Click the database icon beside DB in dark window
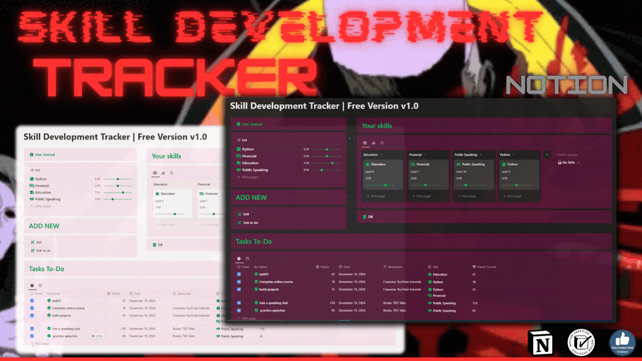642x361 pixels. [364, 217]
